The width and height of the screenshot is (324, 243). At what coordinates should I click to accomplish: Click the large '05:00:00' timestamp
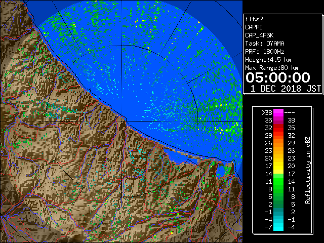278,77
